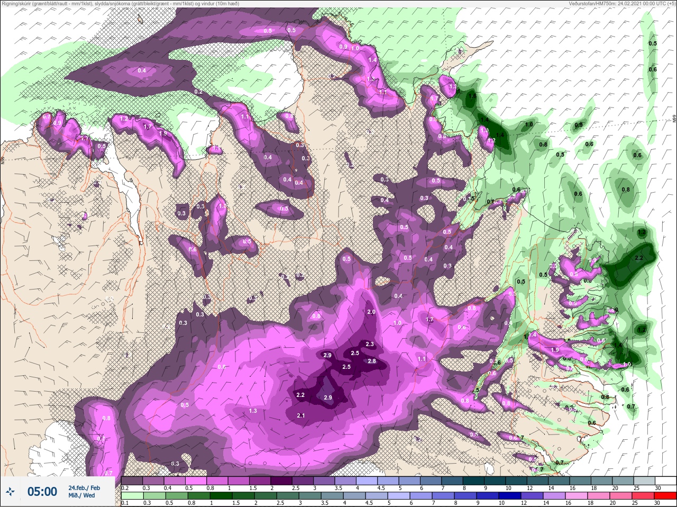Select the bright pink 0.5 swatch in upper legend
677x507 pixels.
pos(197,481)
